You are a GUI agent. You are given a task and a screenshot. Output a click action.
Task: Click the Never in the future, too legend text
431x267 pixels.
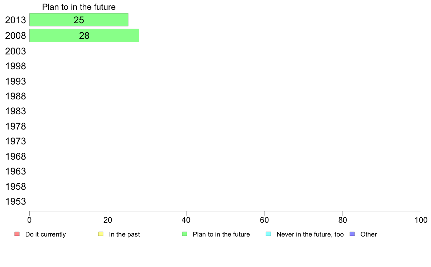310,234
